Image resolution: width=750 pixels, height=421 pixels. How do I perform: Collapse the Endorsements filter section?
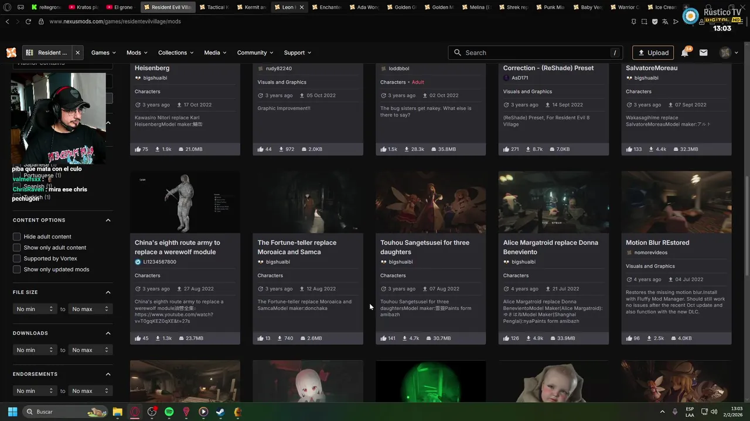pyautogui.click(x=108, y=374)
